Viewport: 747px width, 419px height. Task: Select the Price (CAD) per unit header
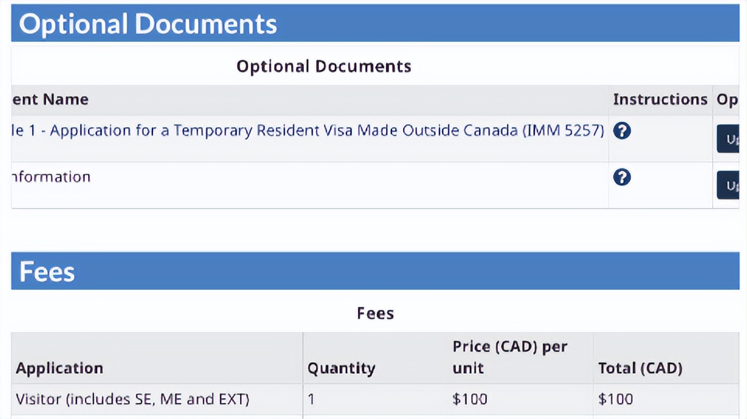[510, 358]
